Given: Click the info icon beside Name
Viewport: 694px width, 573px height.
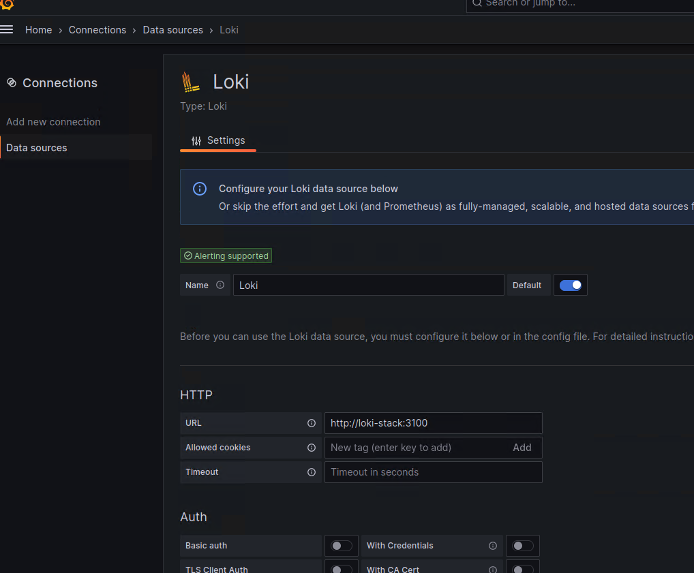Looking at the screenshot, I should [x=220, y=285].
